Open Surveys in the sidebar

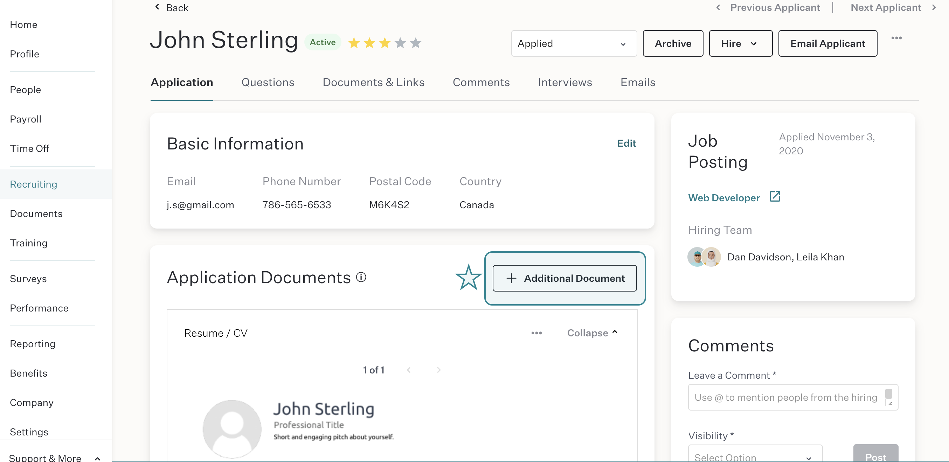click(x=28, y=279)
